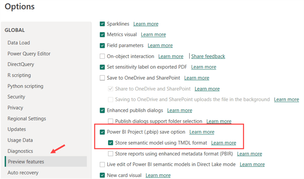Open Learn more for Share to OneDrive
The height and width of the screenshot is (179, 304).
tap(207, 89)
